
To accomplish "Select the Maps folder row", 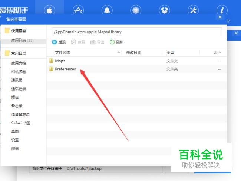I will 137,61.
